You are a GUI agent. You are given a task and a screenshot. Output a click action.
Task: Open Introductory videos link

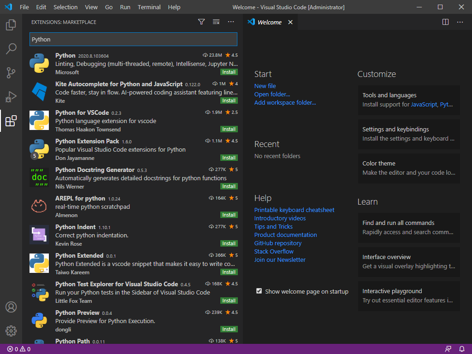point(280,218)
